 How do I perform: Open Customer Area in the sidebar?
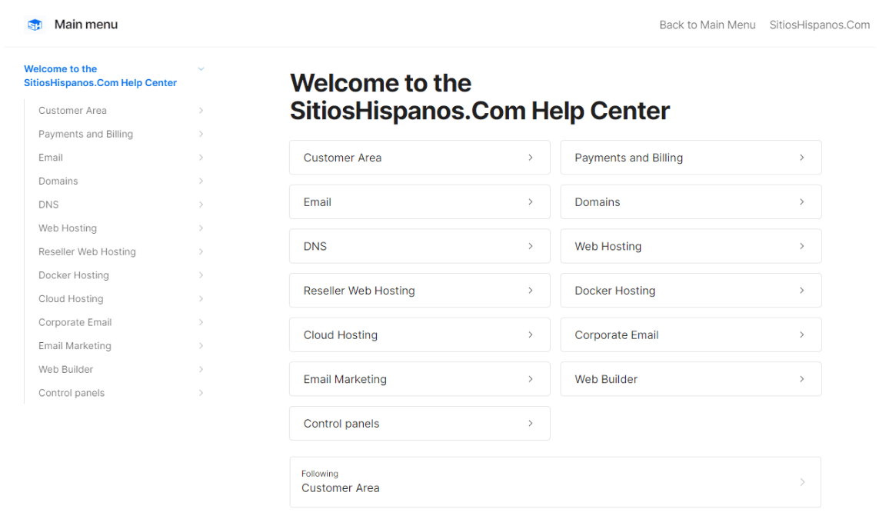[x=72, y=111]
